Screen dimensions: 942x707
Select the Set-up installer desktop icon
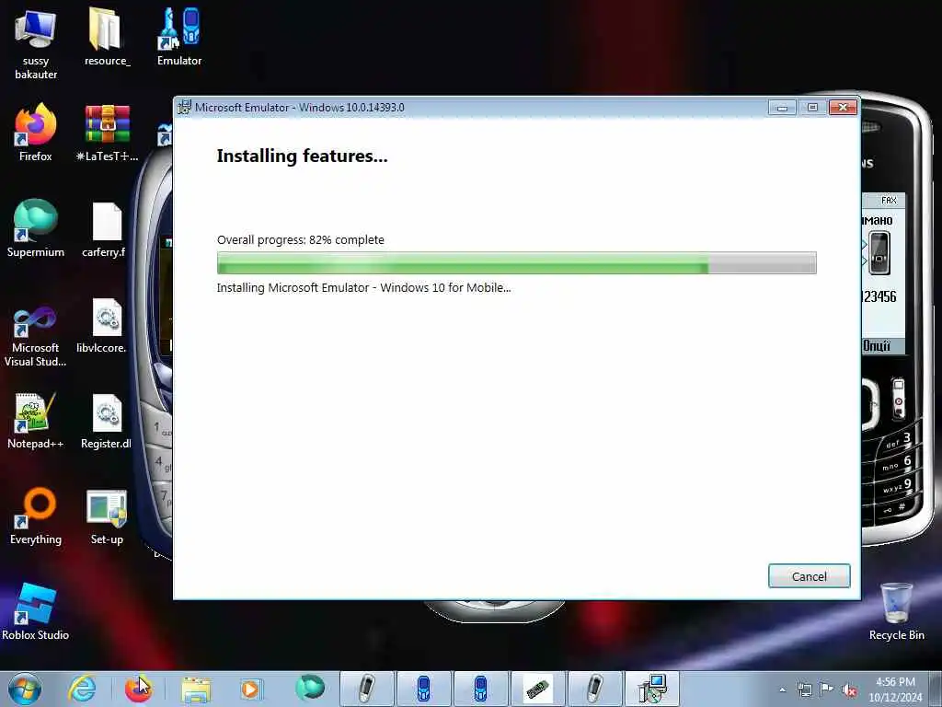coord(107,516)
